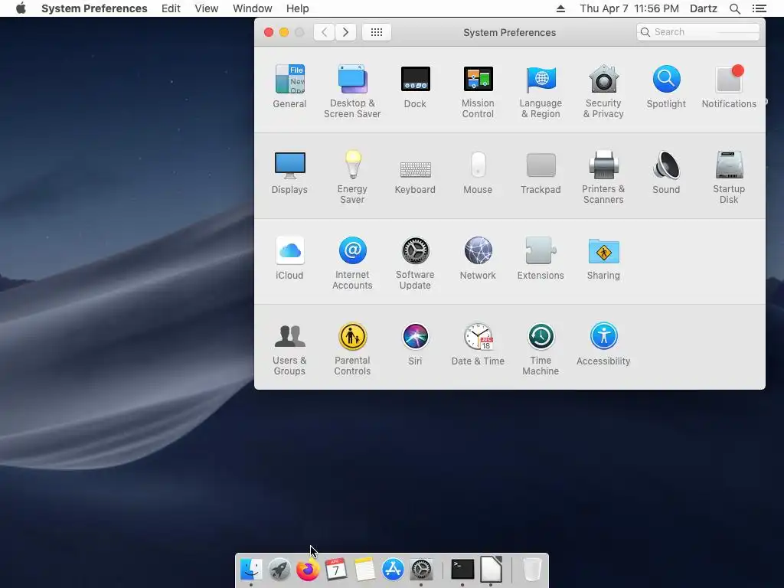Open Notification Center list icon
This screenshot has height=588, width=784.
pos(759,8)
